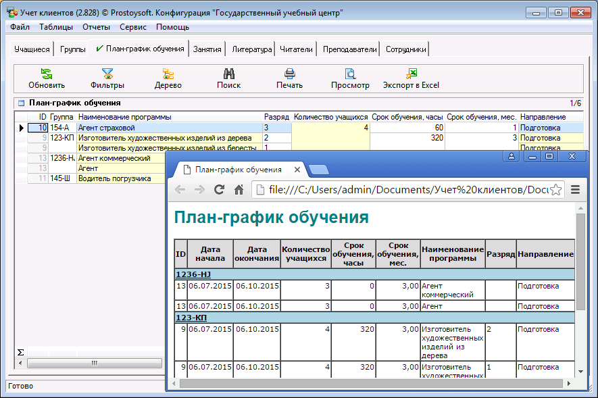Reload the page in browser
Image resolution: width=598 pixels, height=398 pixels.
[x=219, y=190]
